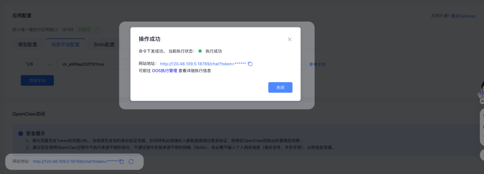Close the 操作成功 dialog with X
Image resolution: width=484 pixels, height=174 pixels.
(x=290, y=39)
